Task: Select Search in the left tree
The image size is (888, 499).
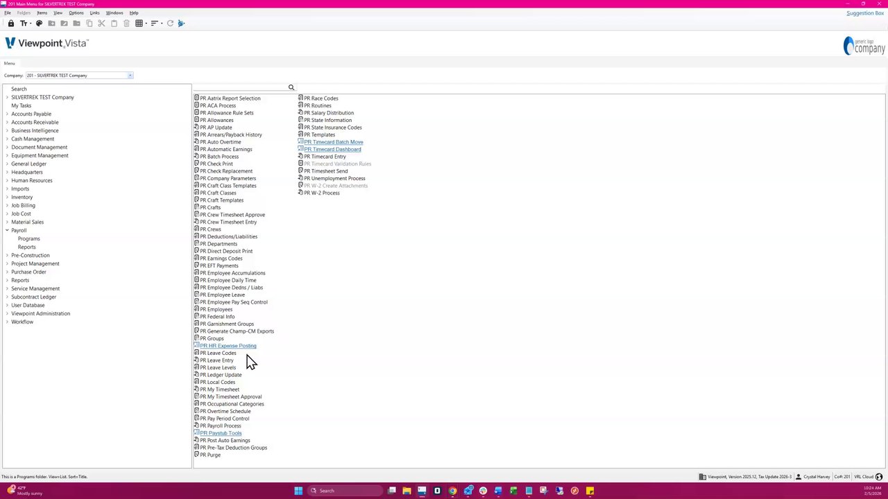Action: tap(19, 89)
